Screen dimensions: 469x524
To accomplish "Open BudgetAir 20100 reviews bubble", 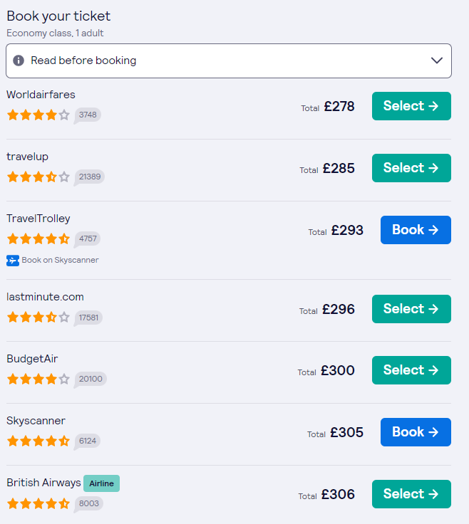I will tap(91, 379).
